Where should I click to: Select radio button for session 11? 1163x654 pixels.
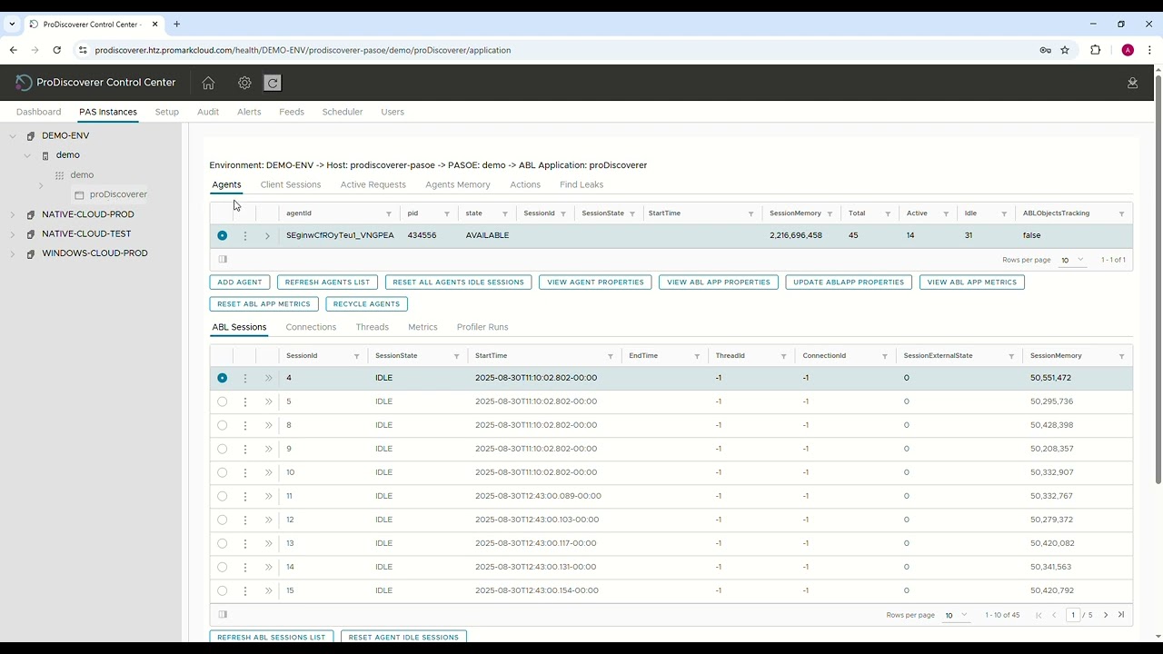(223, 496)
